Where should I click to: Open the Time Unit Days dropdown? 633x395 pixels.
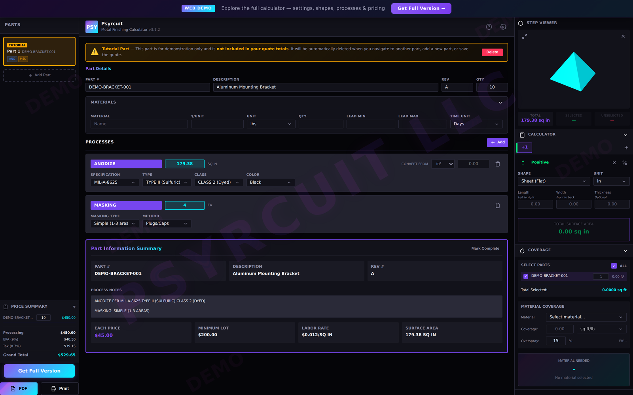coord(476,124)
